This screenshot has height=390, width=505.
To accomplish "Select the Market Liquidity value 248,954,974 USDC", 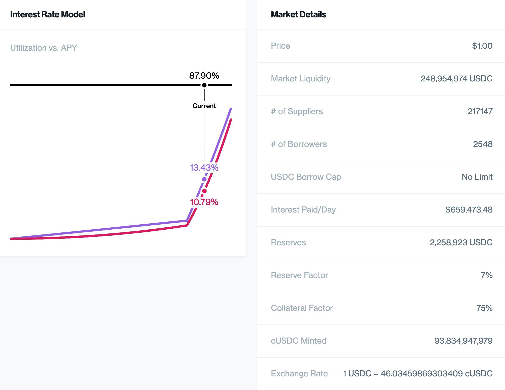I will (x=456, y=79).
